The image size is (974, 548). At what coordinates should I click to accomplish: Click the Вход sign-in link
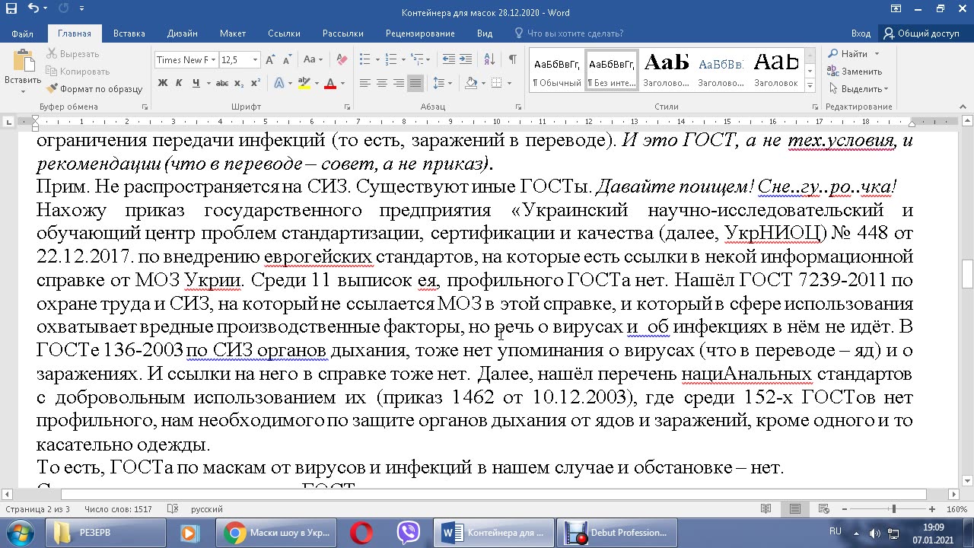[x=861, y=33]
